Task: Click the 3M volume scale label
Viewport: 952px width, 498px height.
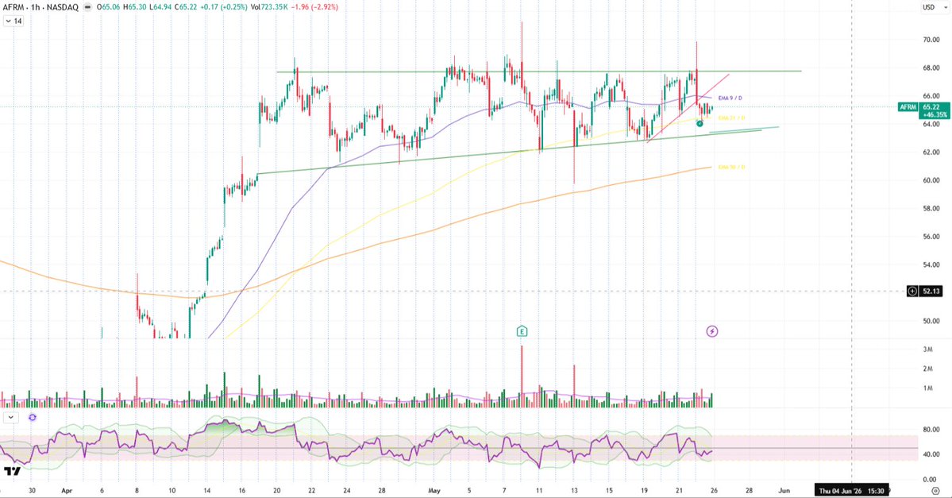Action: tap(927, 349)
